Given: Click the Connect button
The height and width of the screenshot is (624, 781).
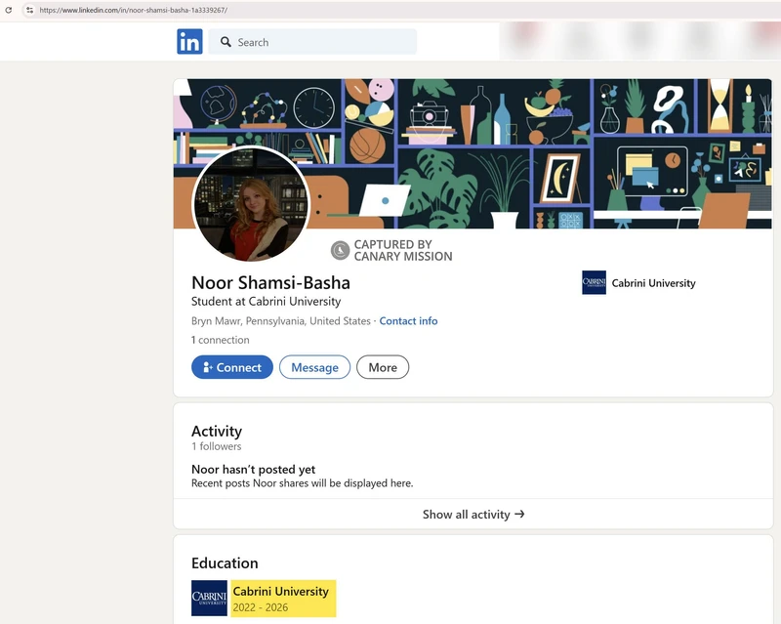Looking at the screenshot, I should (232, 367).
